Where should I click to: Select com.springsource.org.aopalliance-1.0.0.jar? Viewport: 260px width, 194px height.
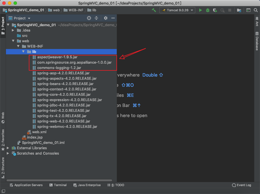pyautogui.click(x=74, y=62)
